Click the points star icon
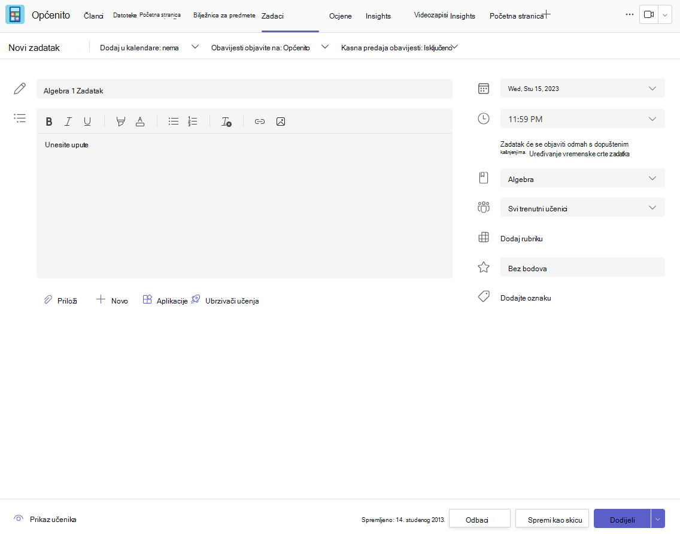This screenshot has height=534, width=680. click(x=484, y=267)
